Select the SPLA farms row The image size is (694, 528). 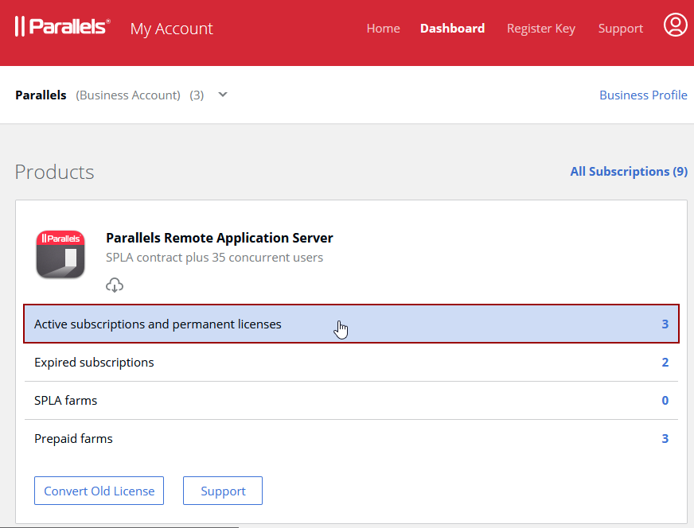coord(65,401)
